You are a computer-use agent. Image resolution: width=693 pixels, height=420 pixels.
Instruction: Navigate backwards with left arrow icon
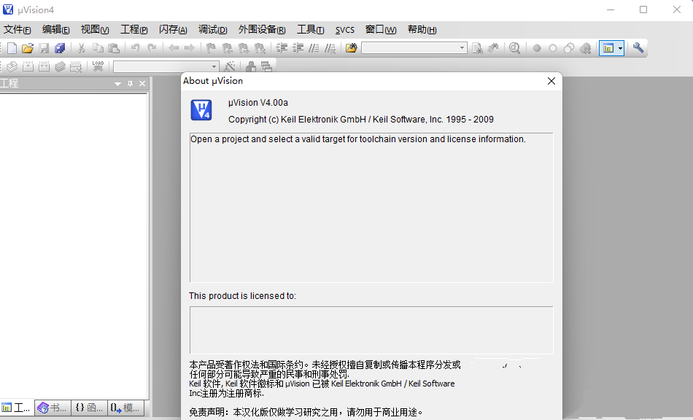point(174,48)
